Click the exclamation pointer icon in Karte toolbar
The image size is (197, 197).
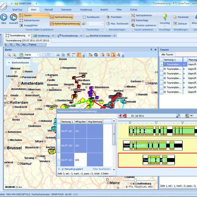coord(90,55)
